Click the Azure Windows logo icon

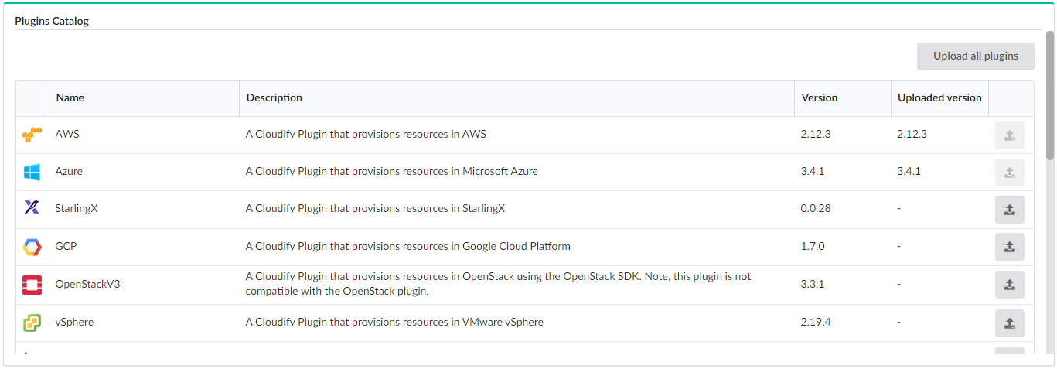pyautogui.click(x=32, y=172)
